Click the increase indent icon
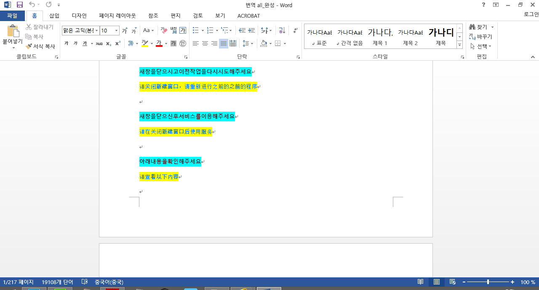 (x=251, y=30)
